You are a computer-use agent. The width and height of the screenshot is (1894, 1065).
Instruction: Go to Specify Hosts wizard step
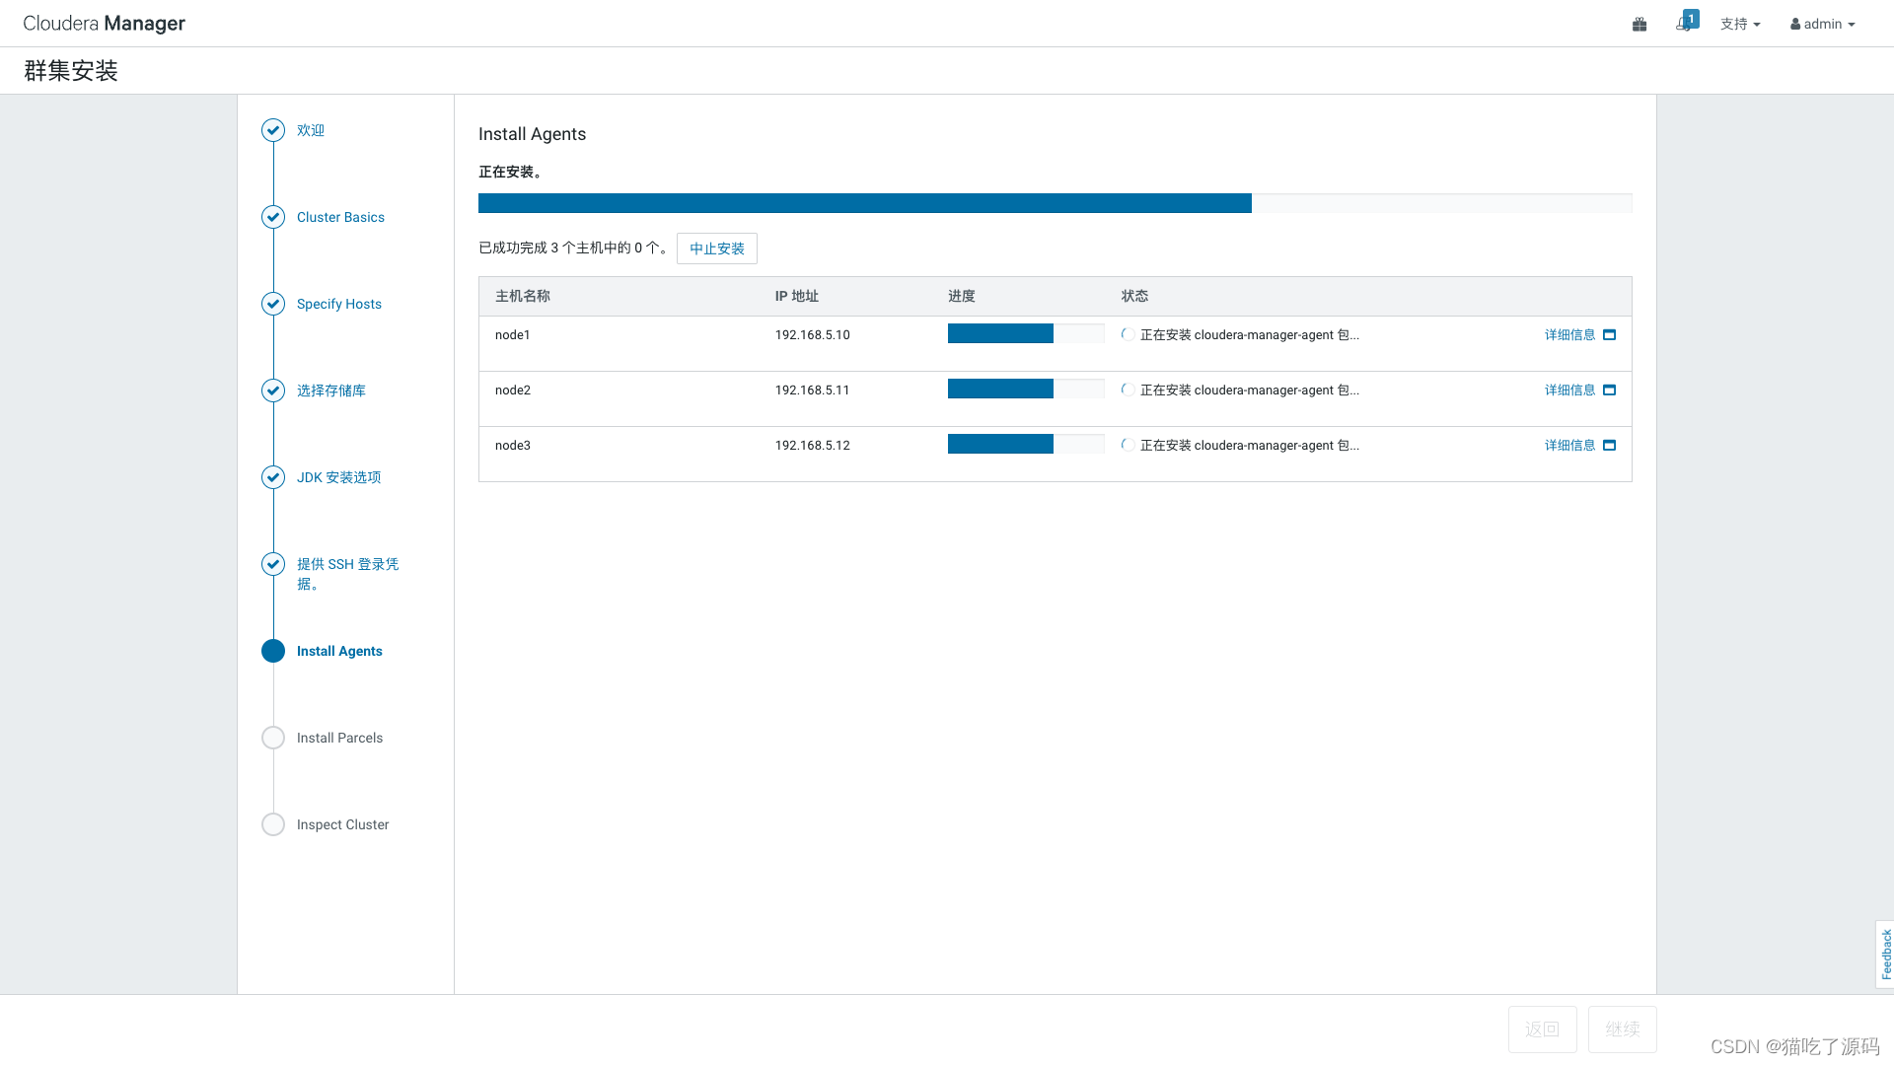[338, 304]
